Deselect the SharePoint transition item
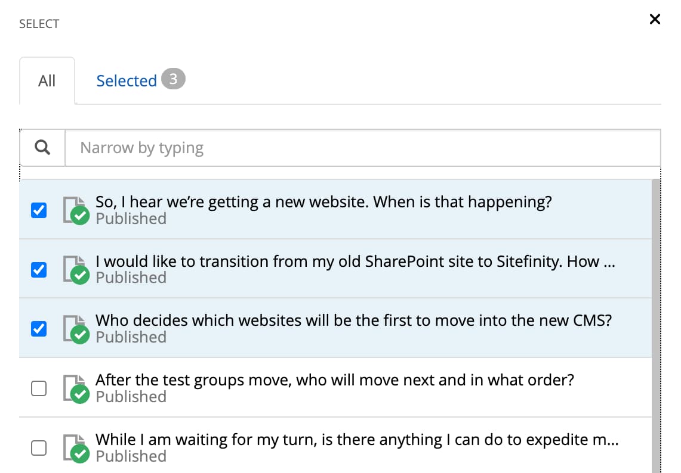Image resolution: width=681 pixels, height=473 pixels. click(38, 269)
